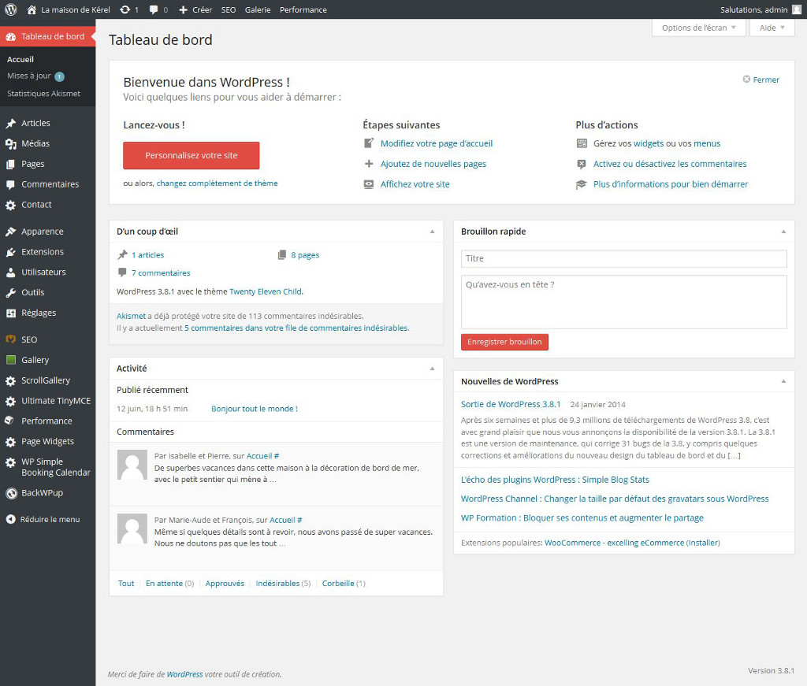Click the Page Widgets gear icon

click(x=11, y=442)
